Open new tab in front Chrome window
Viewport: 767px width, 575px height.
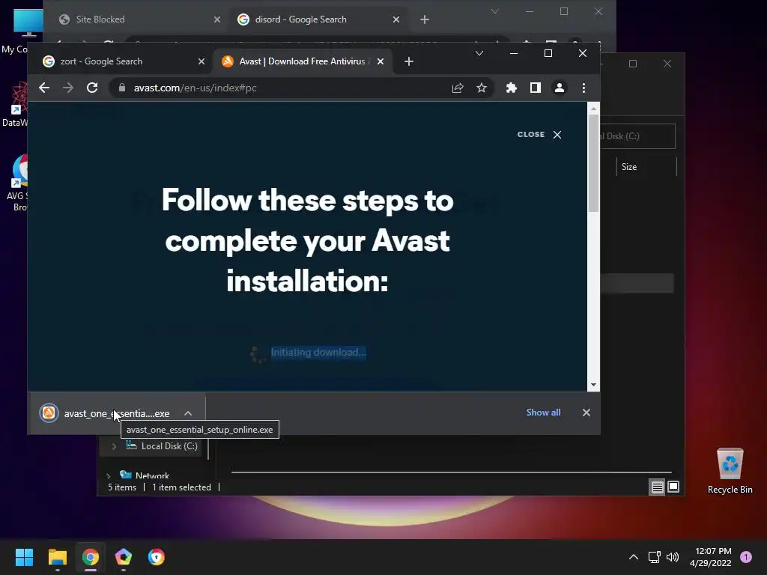(x=409, y=61)
